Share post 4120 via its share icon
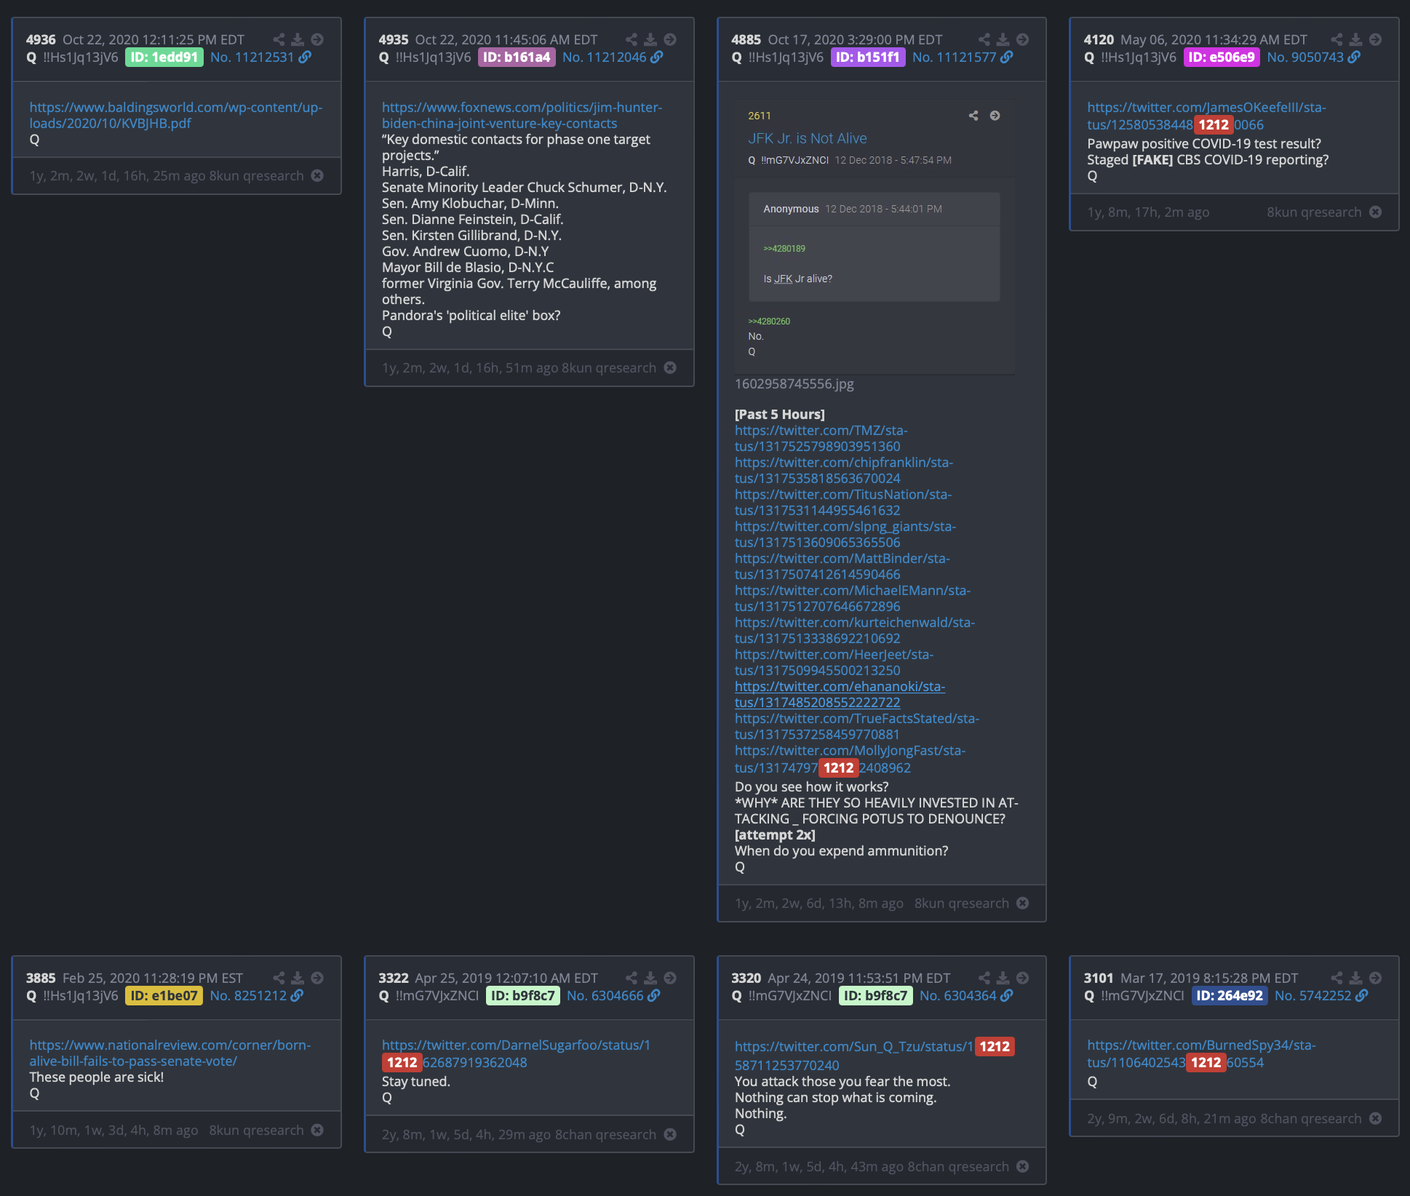Image resolution: width=1410 pixels, height=1196 pixels. tap(1337, 39)
